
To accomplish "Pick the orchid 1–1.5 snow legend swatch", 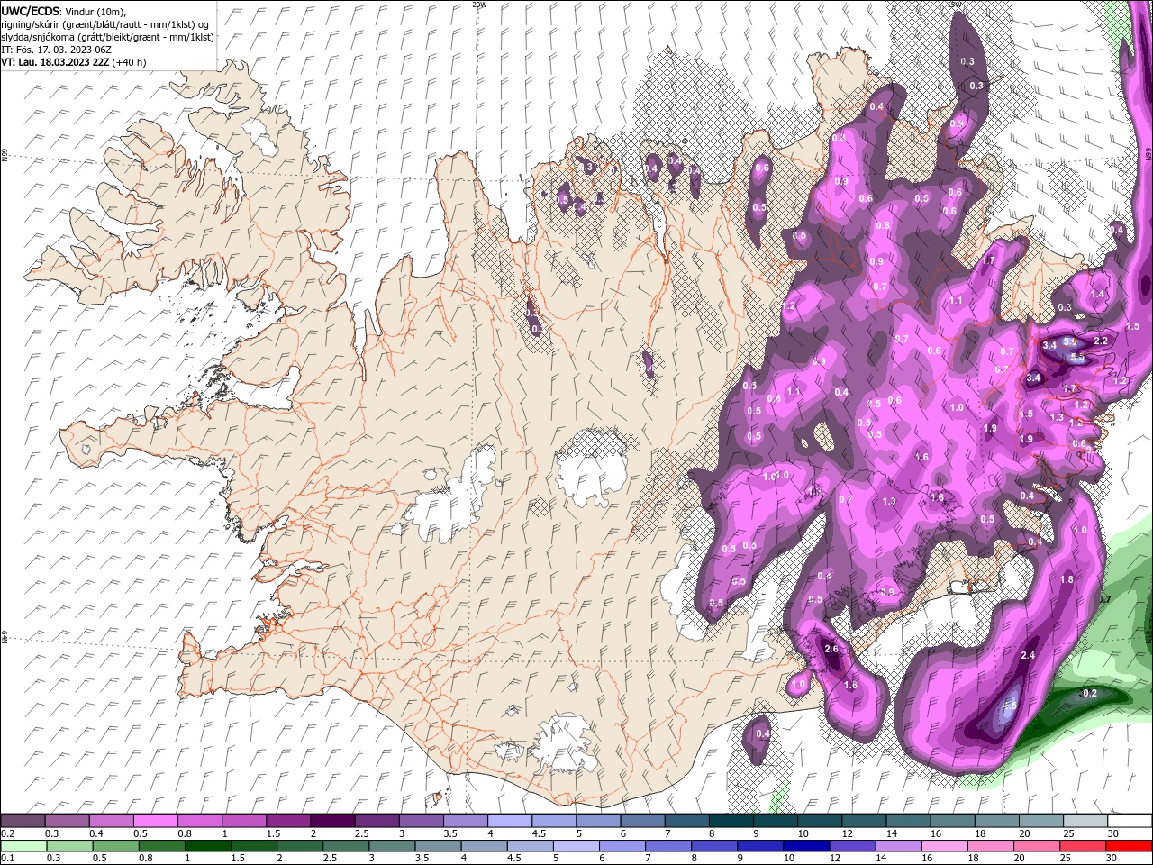I will coord(243,821).
